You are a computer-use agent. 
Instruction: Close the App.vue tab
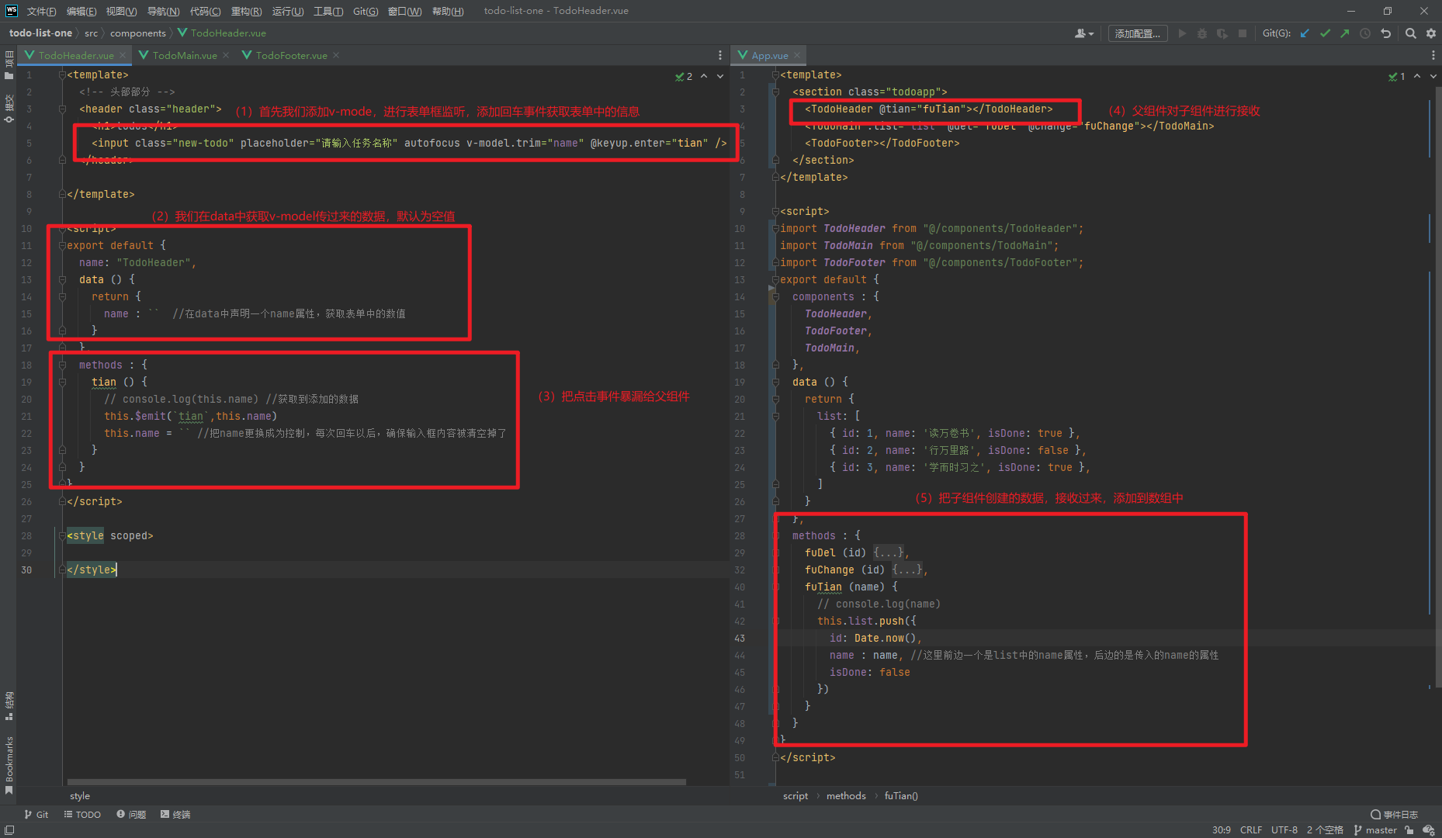[797, 55]
